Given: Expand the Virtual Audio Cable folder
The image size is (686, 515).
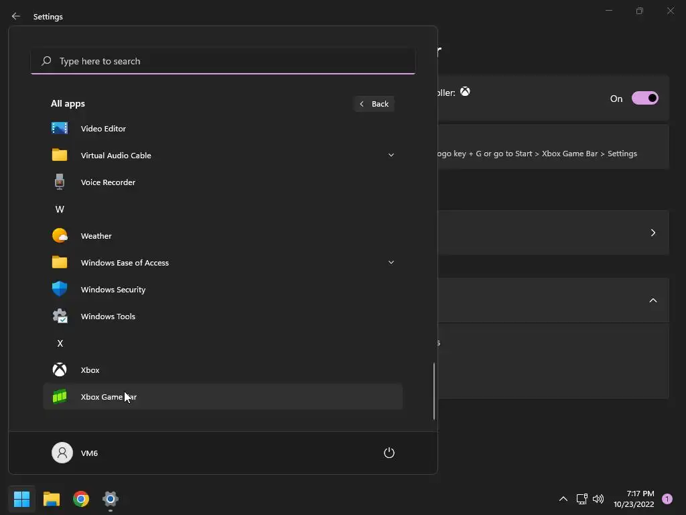Looking at the screenshot, I should (391, 155).
